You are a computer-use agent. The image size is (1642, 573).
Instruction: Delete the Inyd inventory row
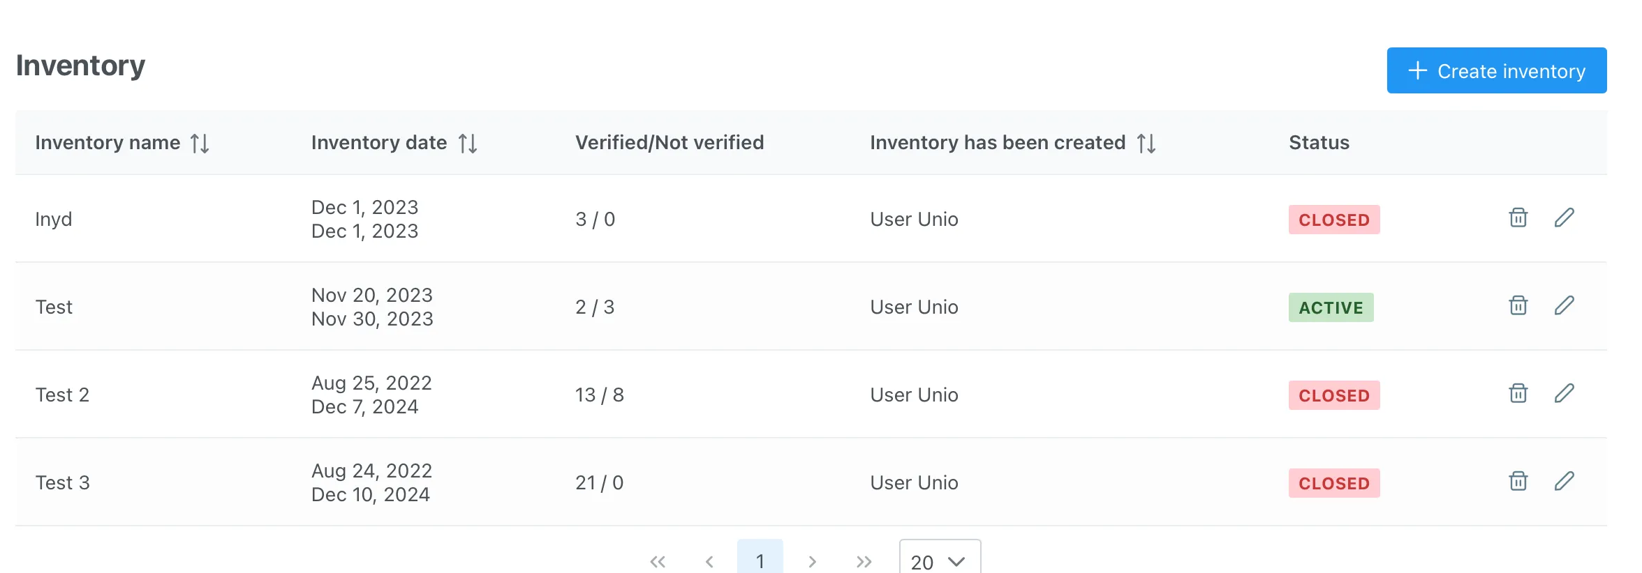[1518, 218]
